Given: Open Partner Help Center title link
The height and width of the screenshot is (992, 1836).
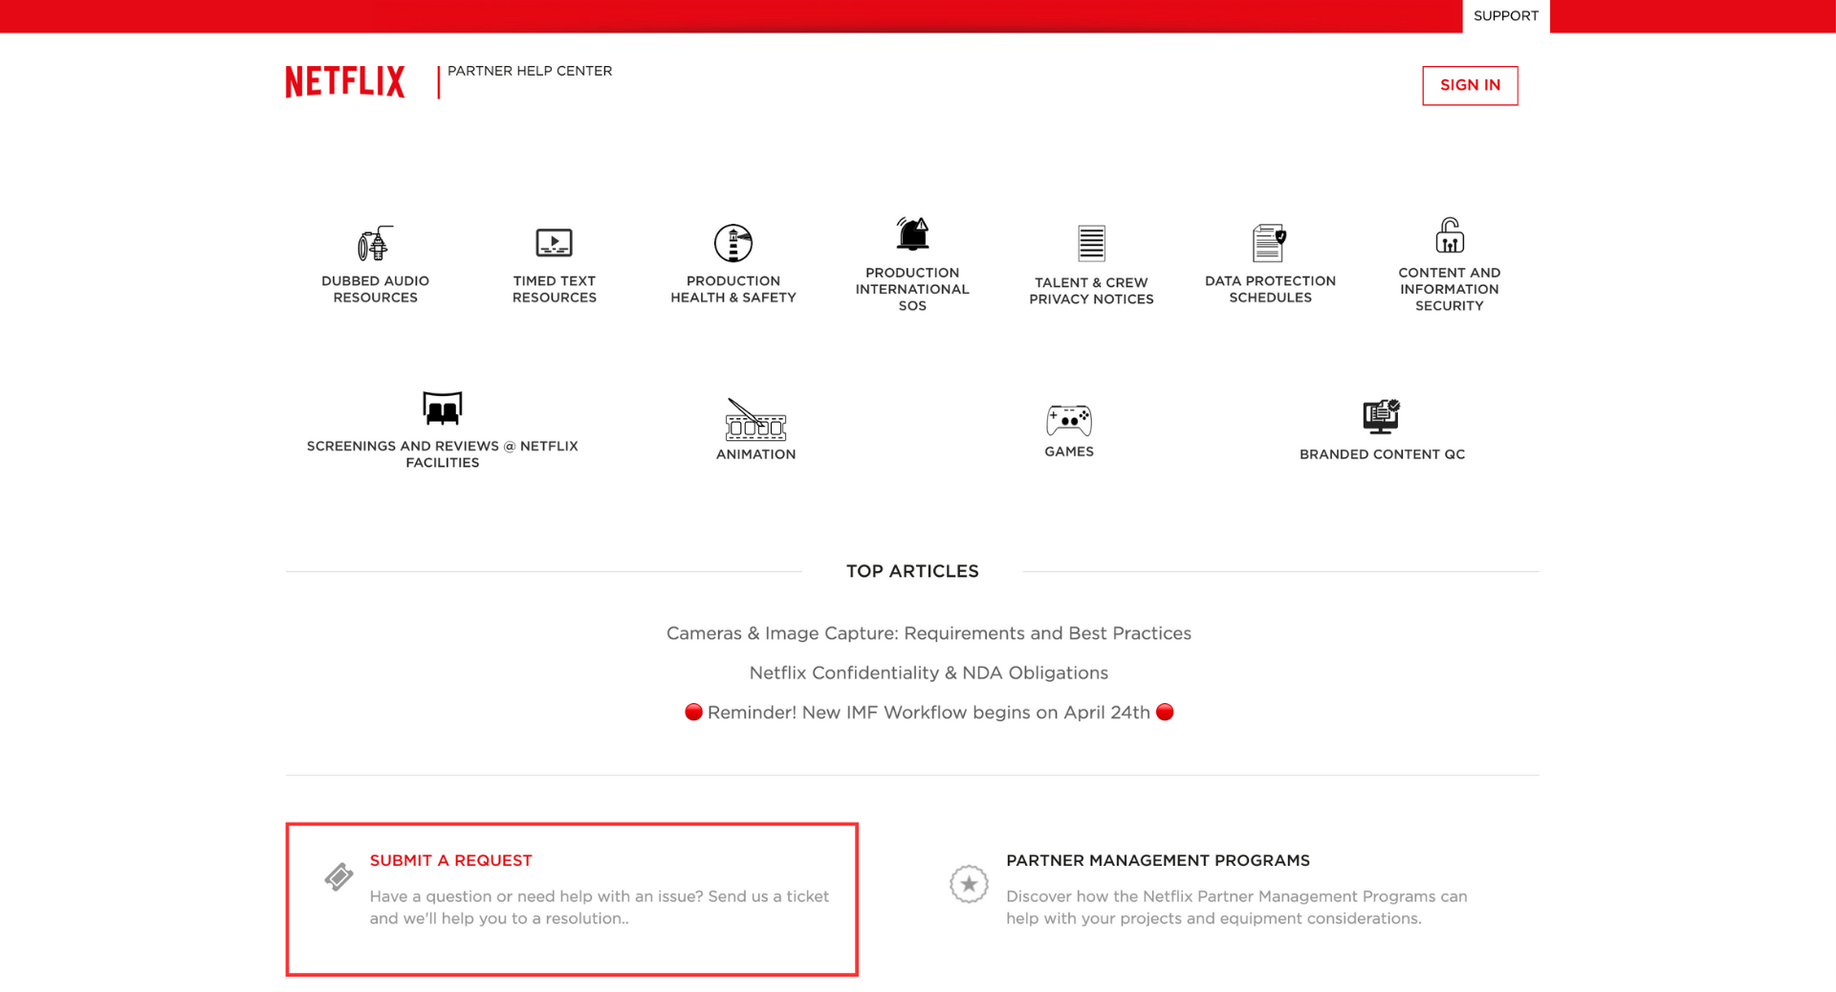Looking at the screenshot, I should pyautogui.click(x=529, y=71).
